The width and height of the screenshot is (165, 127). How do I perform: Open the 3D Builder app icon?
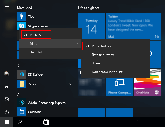tap(22, 74)
